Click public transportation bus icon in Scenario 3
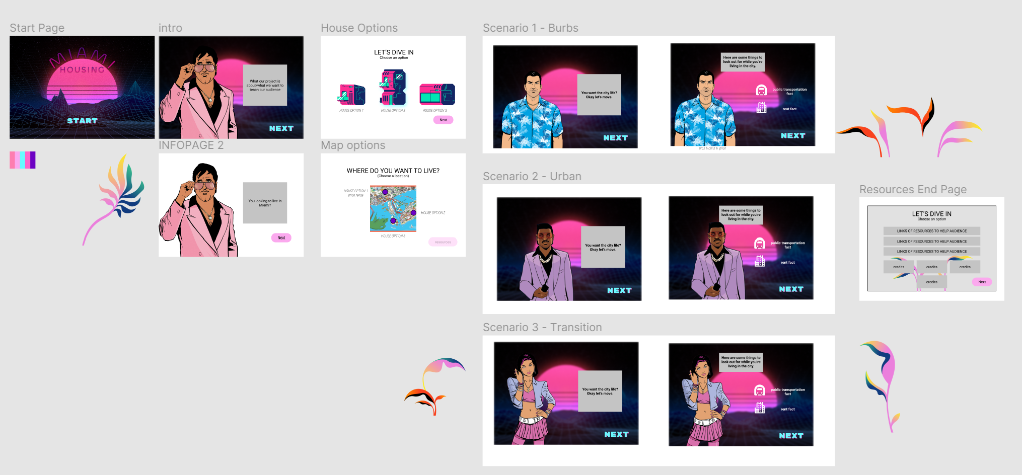Image resolution: width=1022 pixels, height=475 pixels. click(x=759, y=390)
